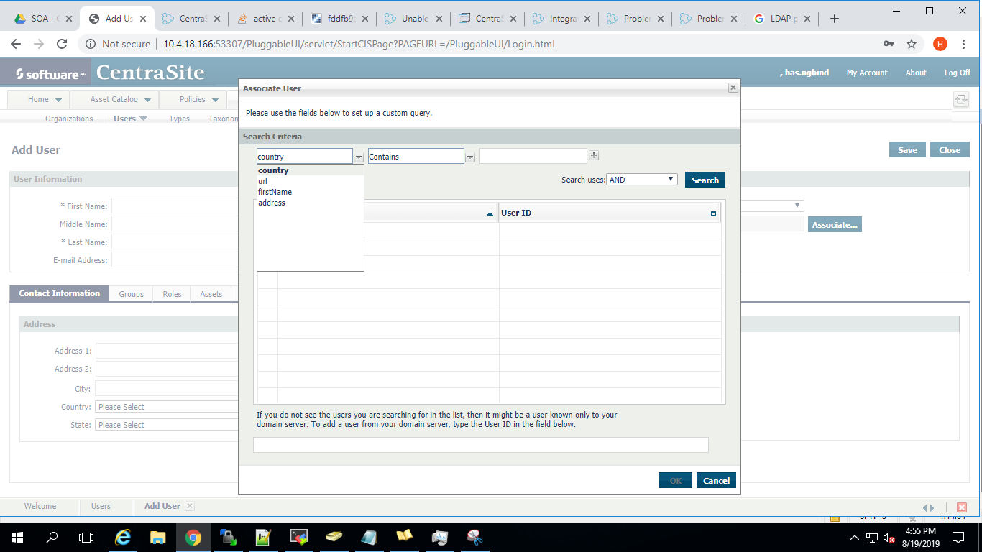Open the About link

[x=916, y=73]
